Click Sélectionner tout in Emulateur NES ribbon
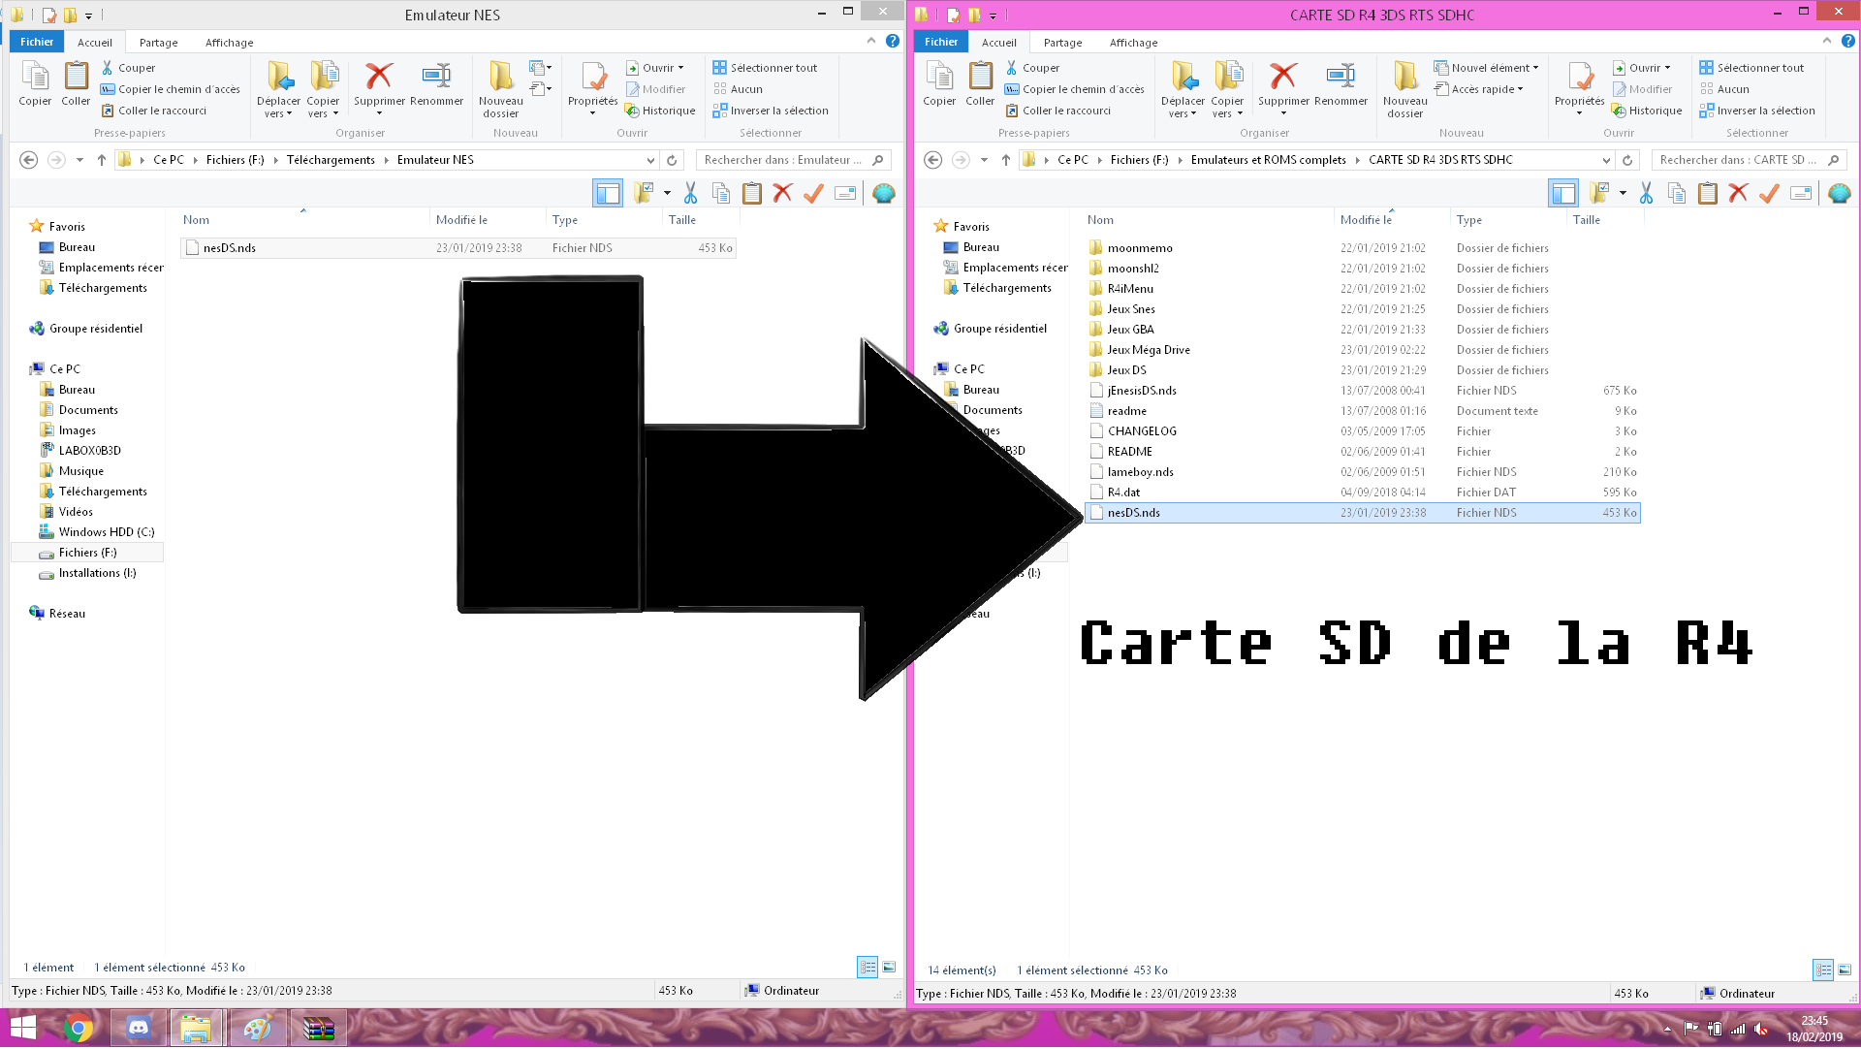 pos(765,68)
